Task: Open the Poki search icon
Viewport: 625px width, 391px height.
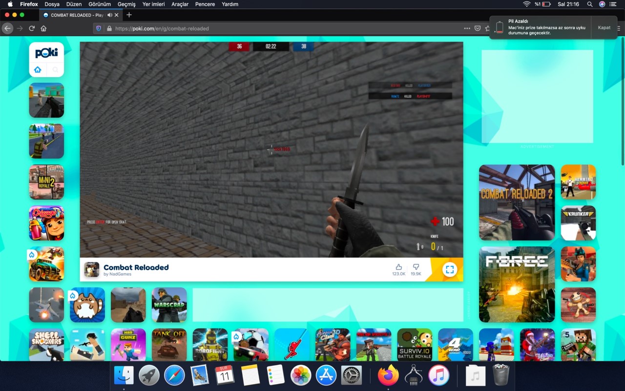Action: tap(55, 69)
